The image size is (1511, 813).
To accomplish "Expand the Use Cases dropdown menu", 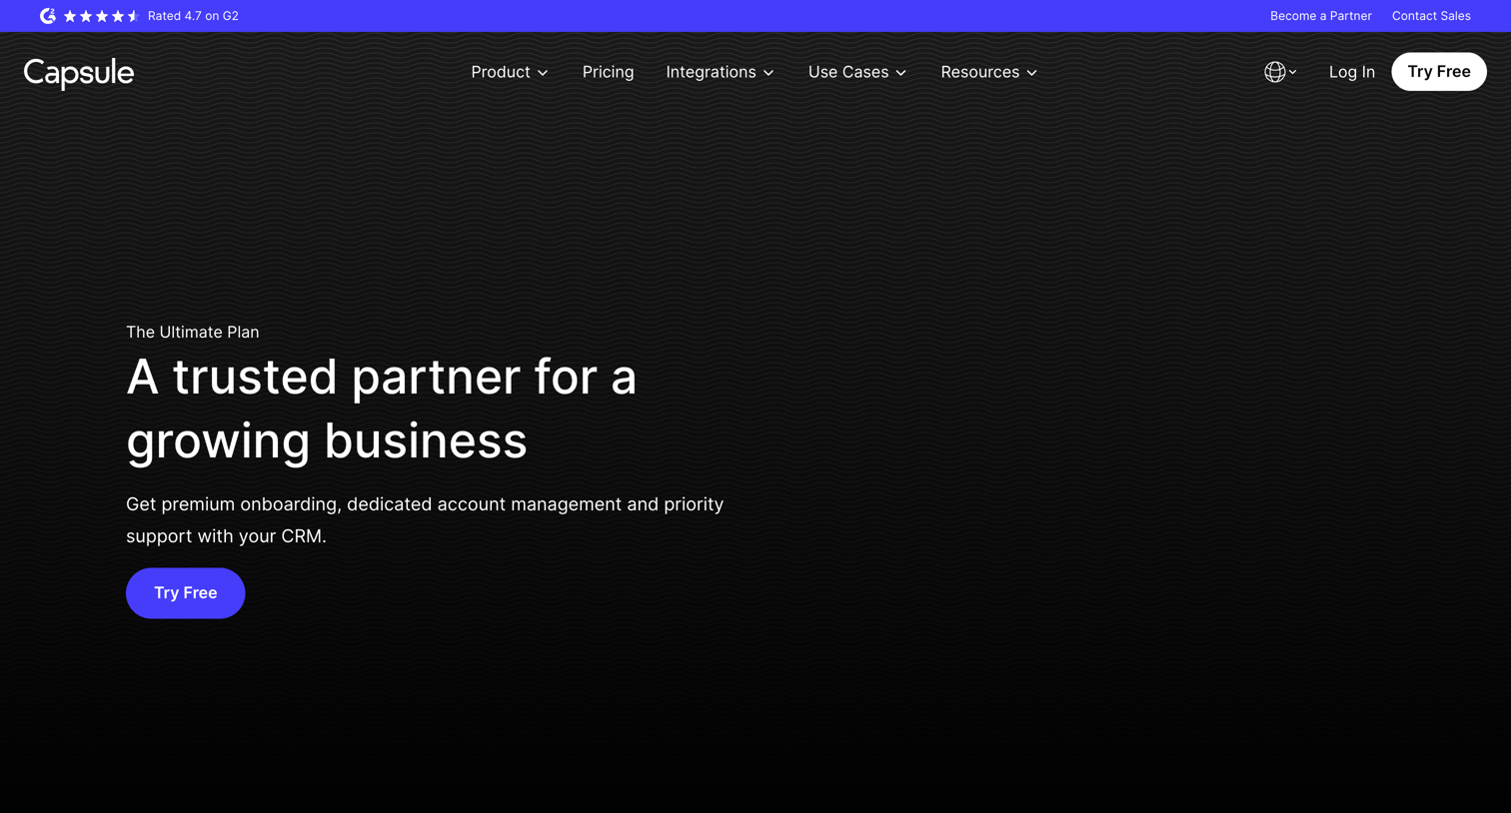I will [x=857, y=72].
